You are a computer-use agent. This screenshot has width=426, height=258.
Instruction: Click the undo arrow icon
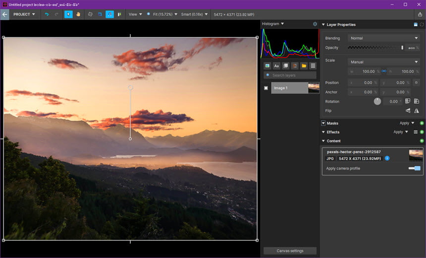(47, 14)
